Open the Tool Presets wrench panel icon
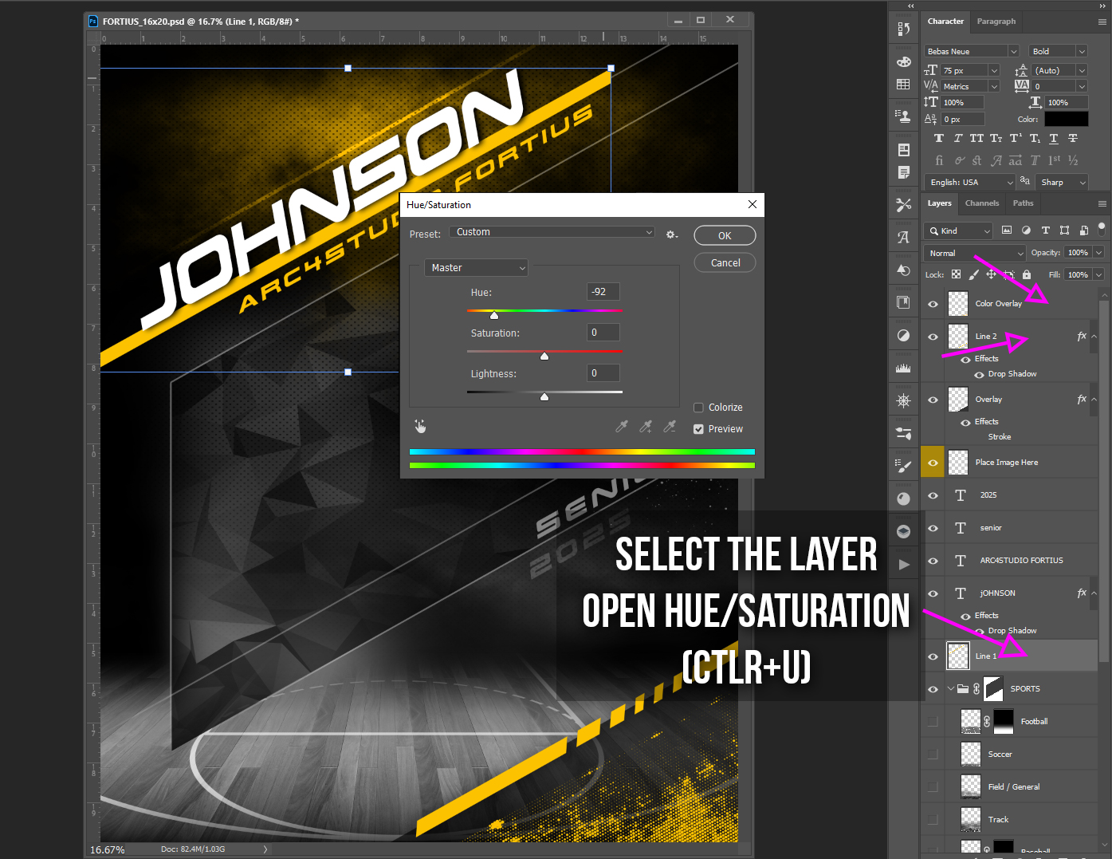This screenshot has width=1112, height=859. (903, 205)
